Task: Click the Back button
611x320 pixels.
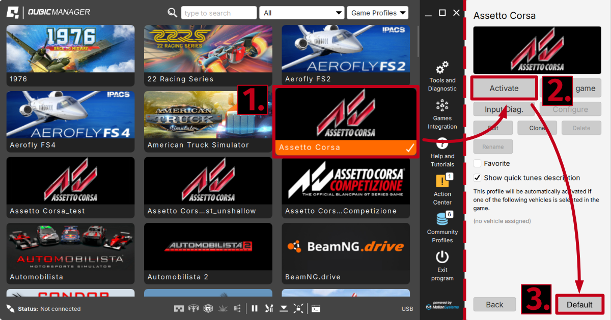Action: [x=494, y=304]
